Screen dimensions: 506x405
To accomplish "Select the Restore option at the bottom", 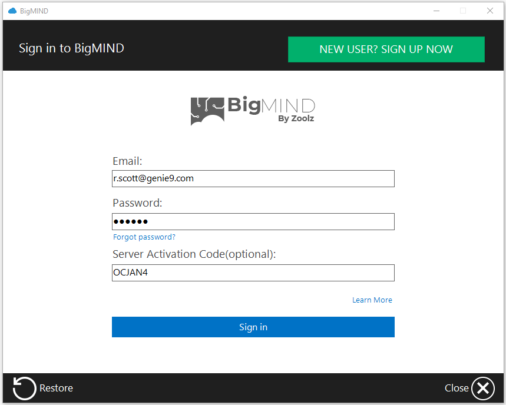I will 56,389.
